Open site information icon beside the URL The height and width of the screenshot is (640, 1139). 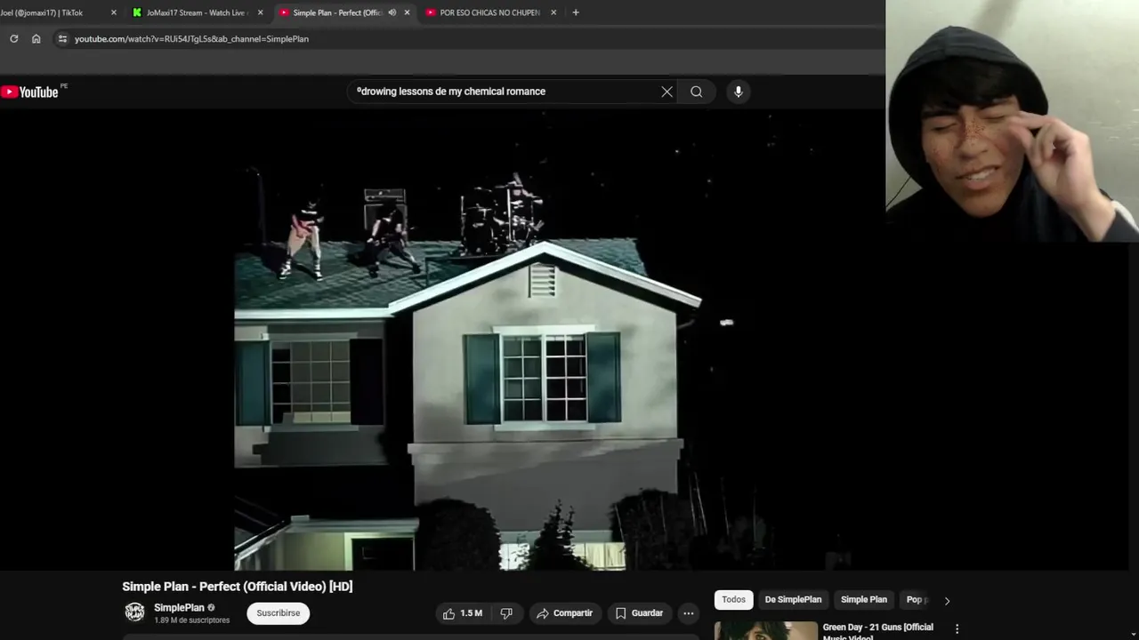(61, 39)
